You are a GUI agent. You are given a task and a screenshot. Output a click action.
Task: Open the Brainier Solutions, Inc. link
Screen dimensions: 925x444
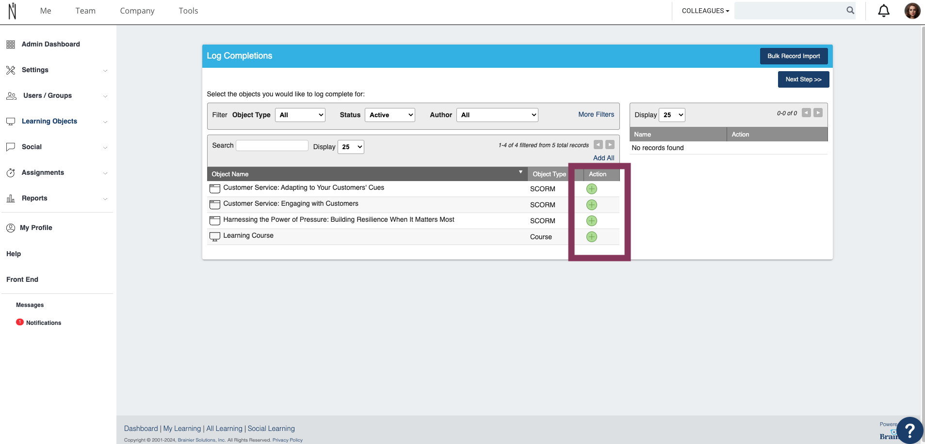pyautogui.click(x=201, y=440)
